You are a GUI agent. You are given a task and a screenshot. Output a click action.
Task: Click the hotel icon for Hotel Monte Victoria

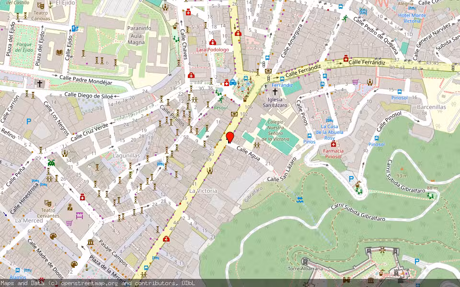coord(412,8)
